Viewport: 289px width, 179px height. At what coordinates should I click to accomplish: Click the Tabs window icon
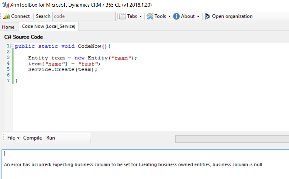tap(122, 16)
